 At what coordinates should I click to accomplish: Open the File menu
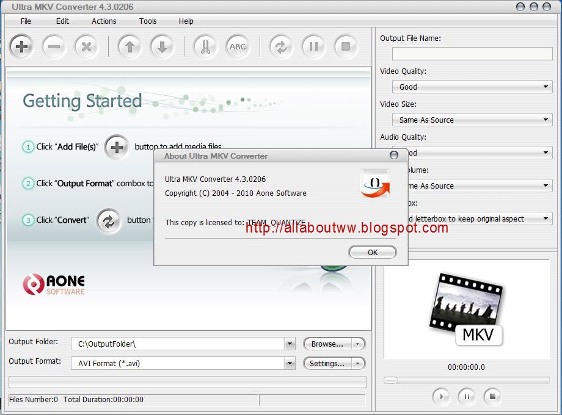pyautogui.click(x=26, y=21)
